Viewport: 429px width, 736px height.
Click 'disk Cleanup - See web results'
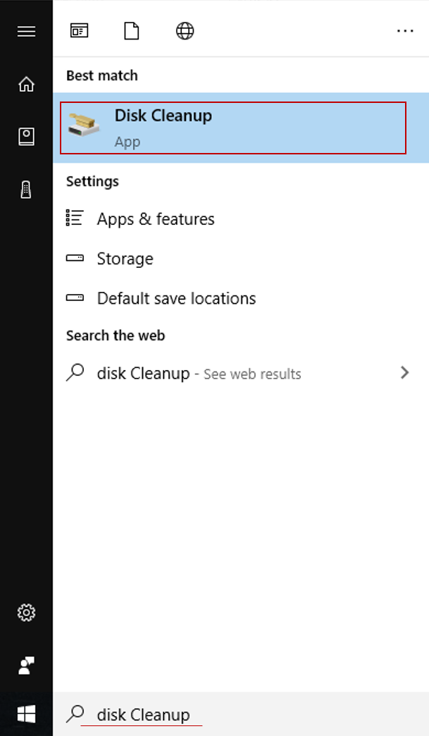[199, 374]
